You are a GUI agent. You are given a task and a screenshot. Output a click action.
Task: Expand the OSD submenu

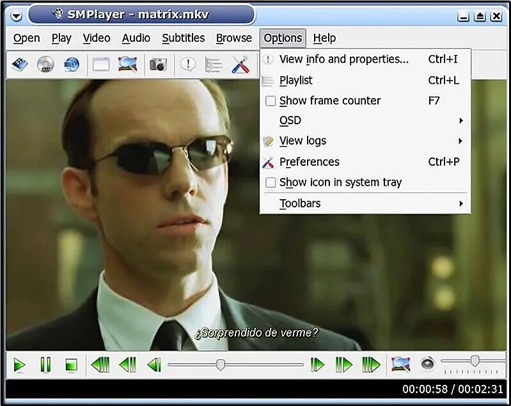point(365,120)
